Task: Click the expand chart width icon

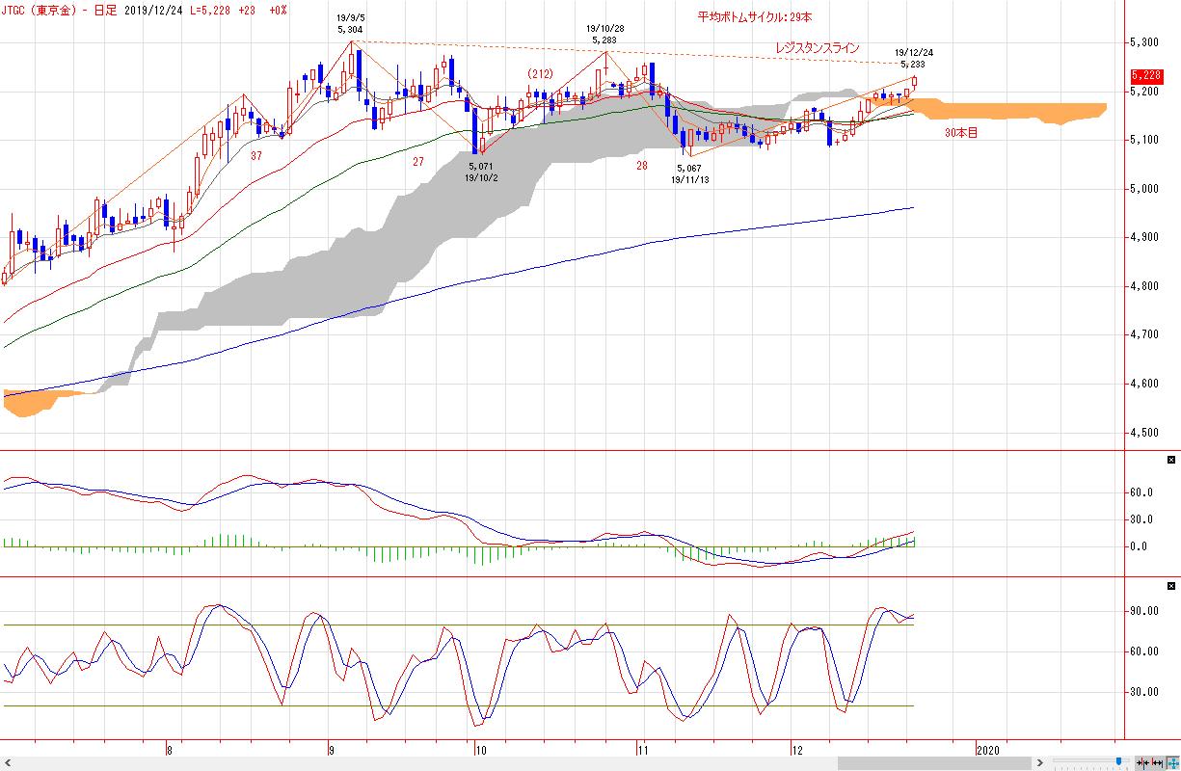Action: click(x=1157, y=763)
